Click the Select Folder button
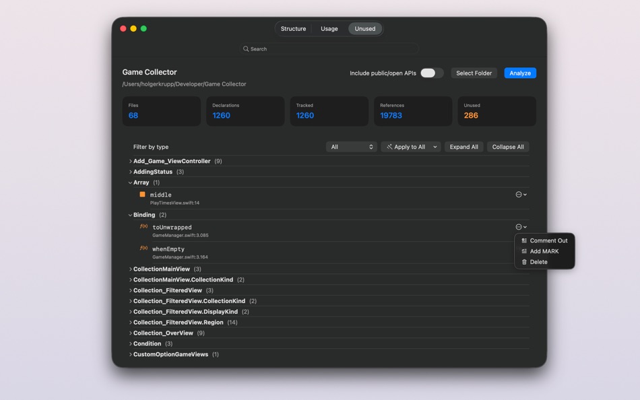This screenshot has height=400, width=640. [x=474, y=73]
